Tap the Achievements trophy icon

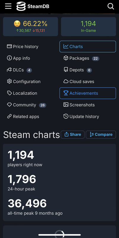(66, 93)
